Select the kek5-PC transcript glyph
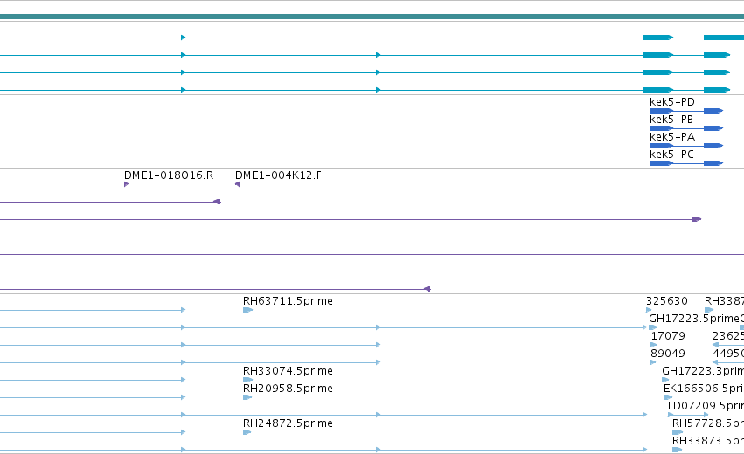The image size is (744, 454). click(x=686, y=163)
